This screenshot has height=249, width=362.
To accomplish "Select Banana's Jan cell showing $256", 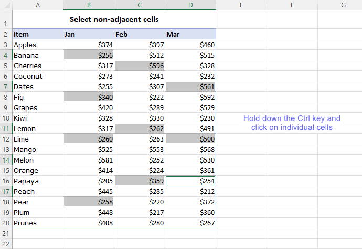I will (89, 55).
